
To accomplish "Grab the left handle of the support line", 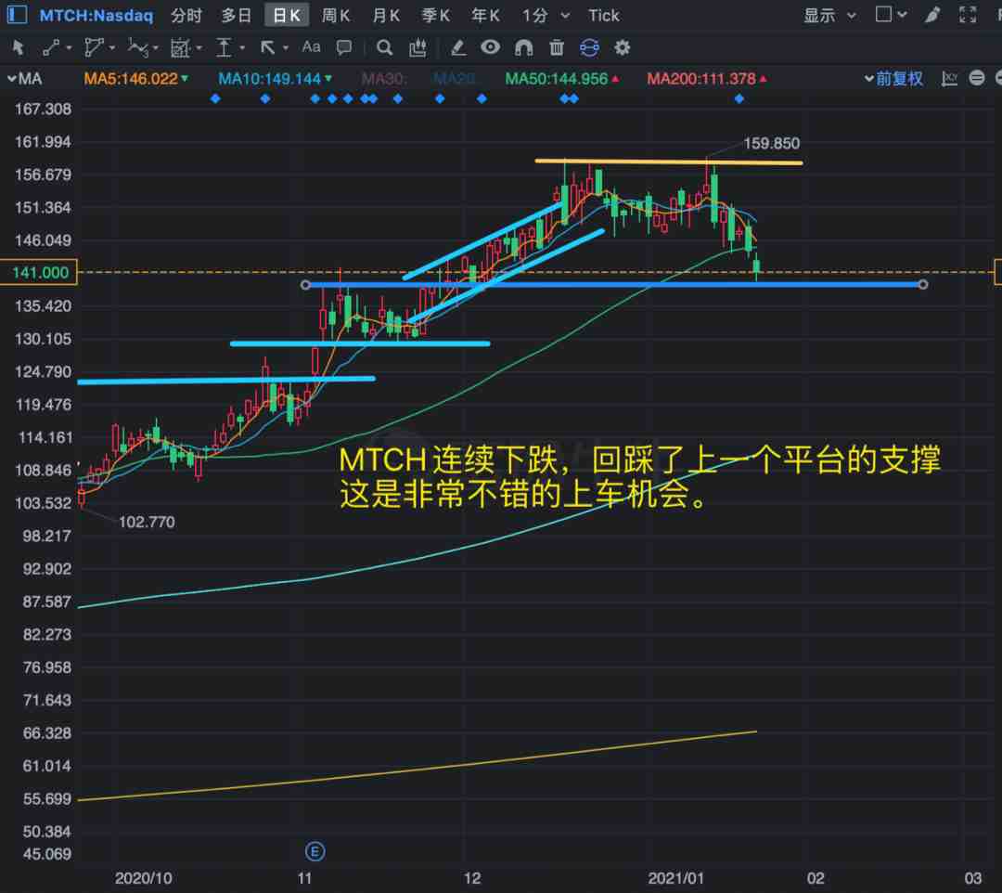I will (x=305, y=284).
